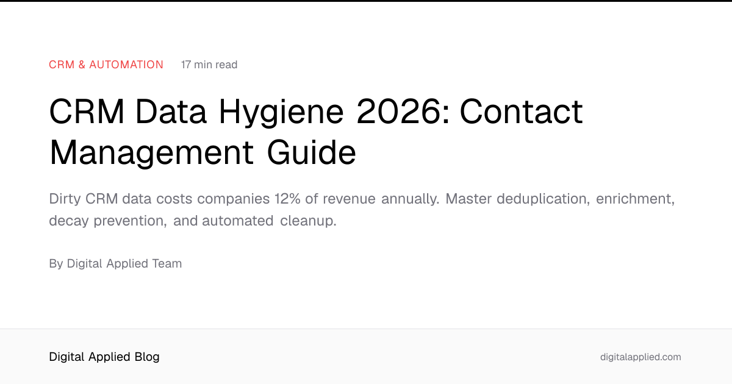The height and width of the screenshot is (384, 732).
Task: Click the description starting 'Dirty CRM data costs'
Action: tap(362, 210)
